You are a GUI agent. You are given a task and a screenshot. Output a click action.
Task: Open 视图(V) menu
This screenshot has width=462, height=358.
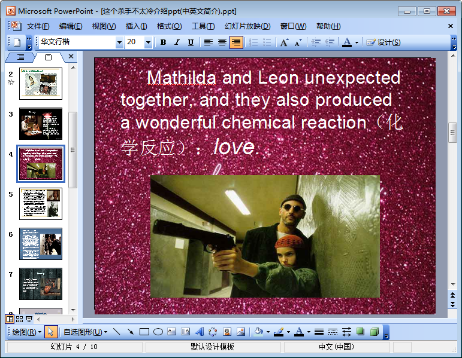(104, 26)
